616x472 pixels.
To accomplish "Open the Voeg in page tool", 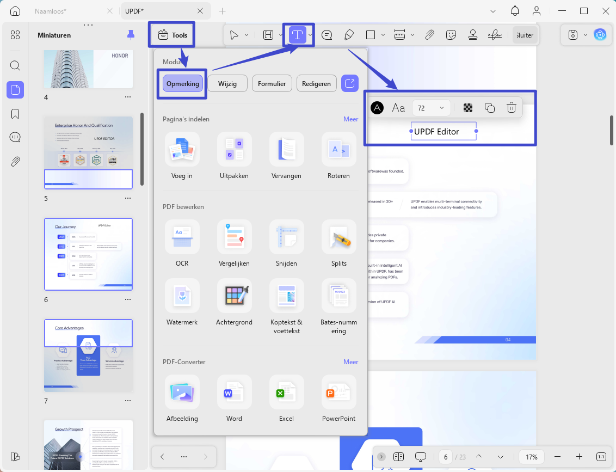I will pyautogui.click(x=182, y=156).
